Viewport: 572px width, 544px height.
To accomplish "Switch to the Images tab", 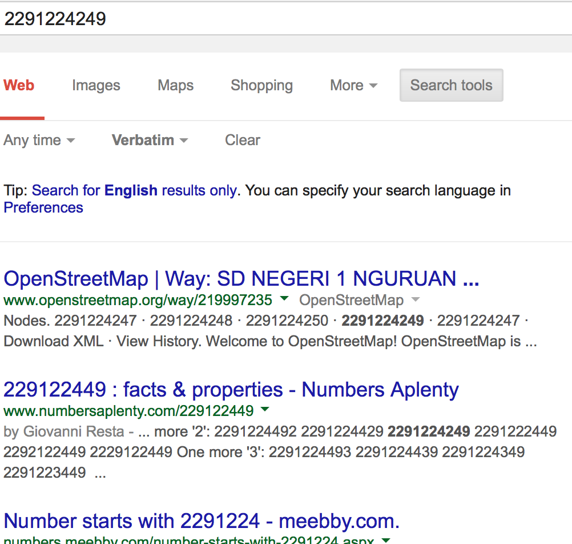I will point(96,86).
